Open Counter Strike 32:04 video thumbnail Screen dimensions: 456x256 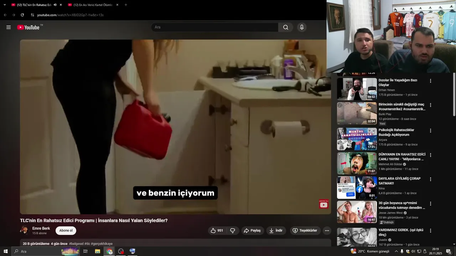[x=357, y=113]
